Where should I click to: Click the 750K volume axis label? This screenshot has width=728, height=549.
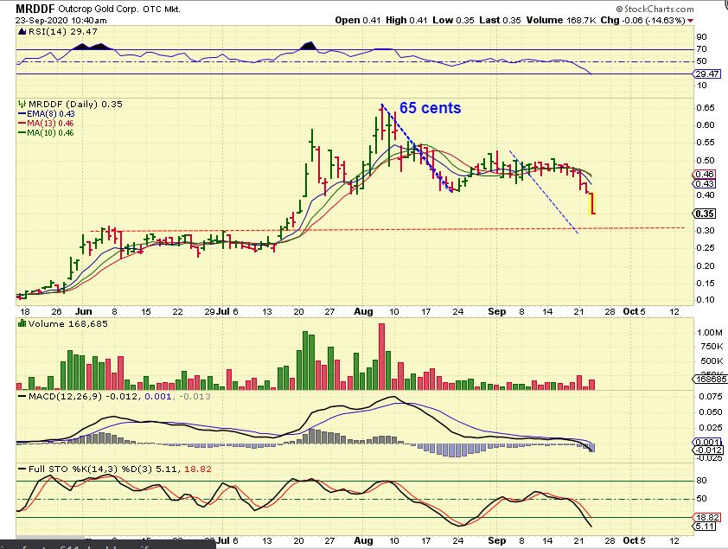point(712,346)
